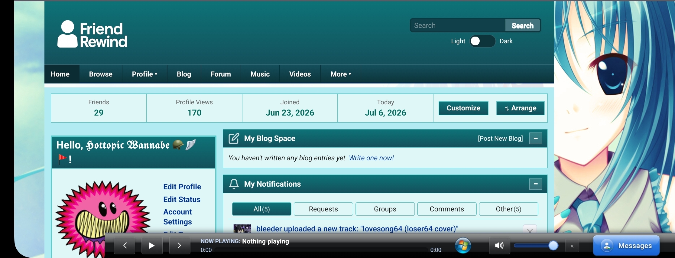Screen dimensions: 675x258
Task: Collapse the My Notifications panel
Action: coord(535,184)
